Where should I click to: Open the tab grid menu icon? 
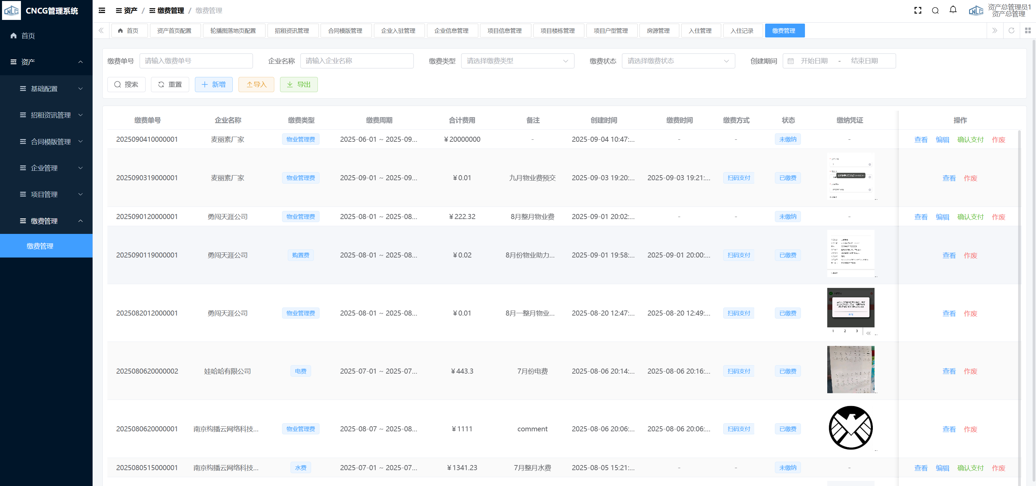tap(1028, 31)
